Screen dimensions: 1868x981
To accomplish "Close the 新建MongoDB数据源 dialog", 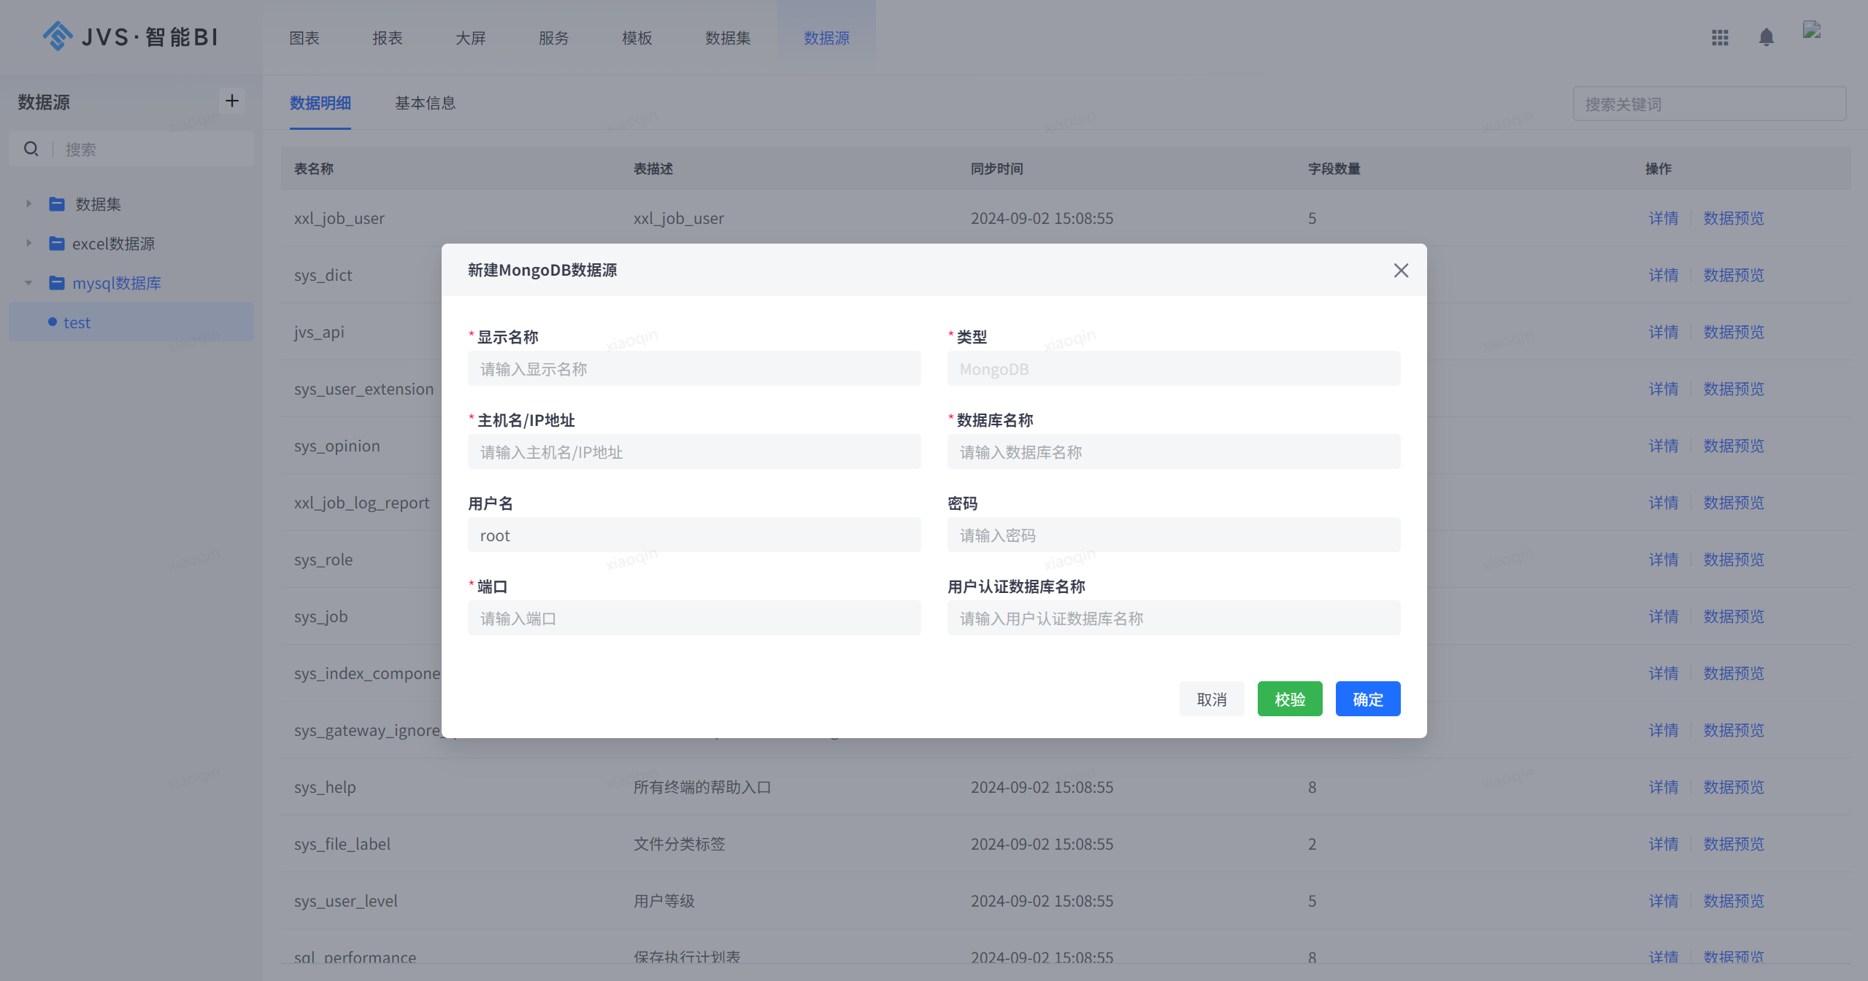I will (x=1400, y=271).
